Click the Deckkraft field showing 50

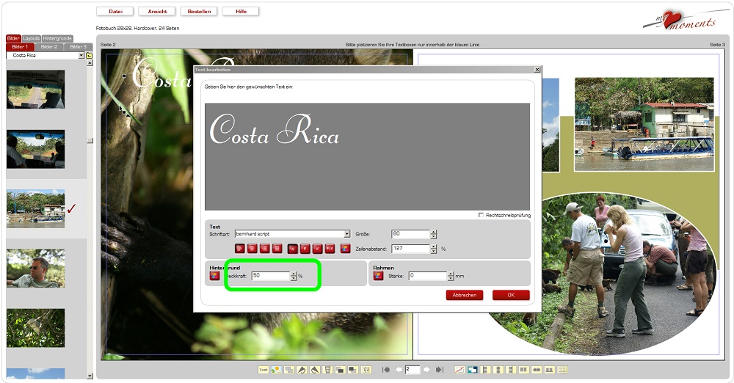point(271,276)
